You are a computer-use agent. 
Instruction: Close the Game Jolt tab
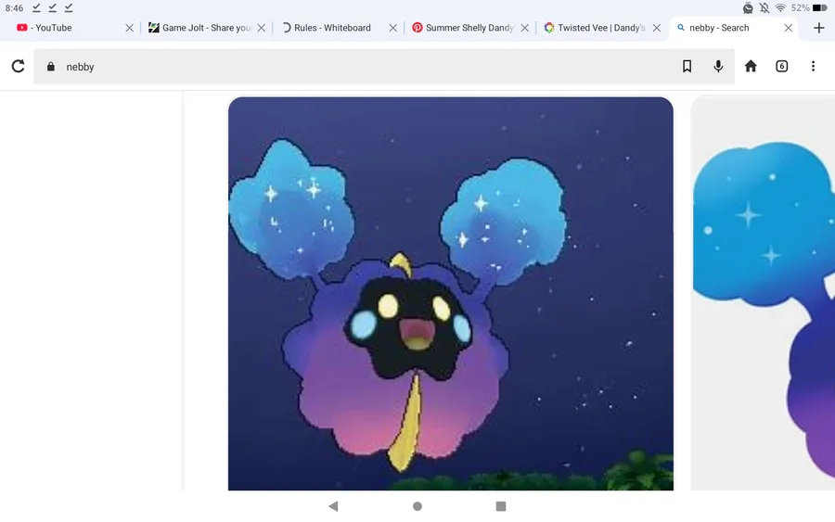pyautogui.click(x=262, y=28)
